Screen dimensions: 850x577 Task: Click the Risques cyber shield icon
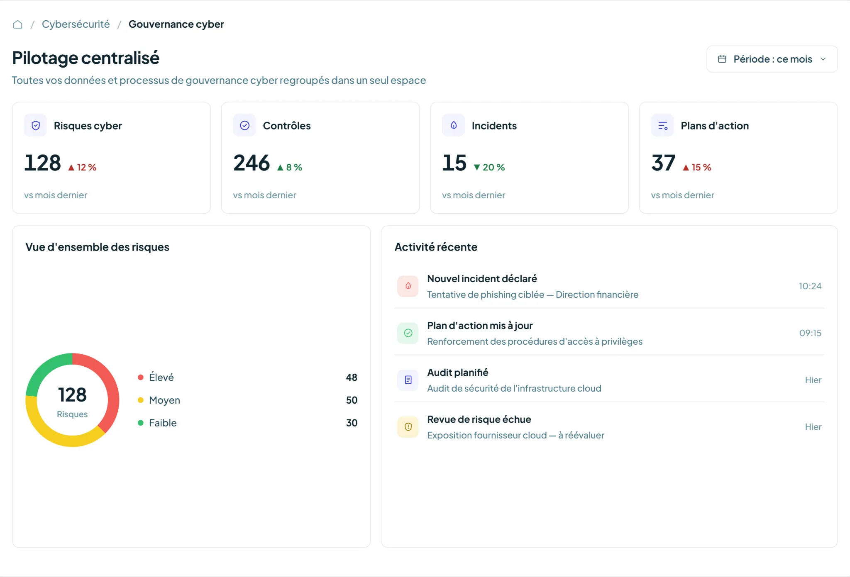tap(36, 125)
